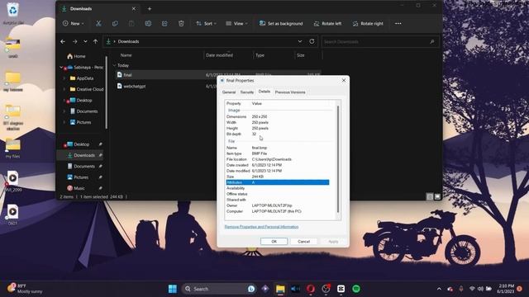Screen dimensions: 529x297
Task: Open Spotify from the taskbar
Action: tap(356, 289)
